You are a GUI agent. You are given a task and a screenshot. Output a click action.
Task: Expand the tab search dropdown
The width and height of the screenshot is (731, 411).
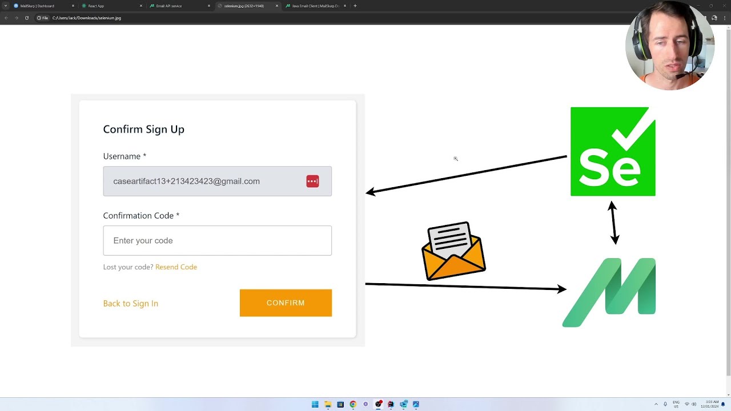click(x=5, y=6)
